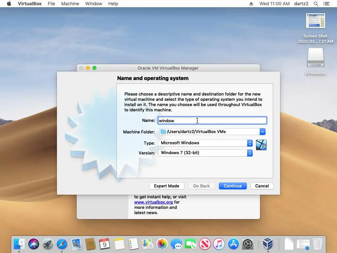This screenshot has width=337, height=253.
Task: Click the Expert Mode button
Action: coord(167,186)
